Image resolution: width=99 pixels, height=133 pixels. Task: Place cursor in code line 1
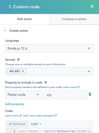[x=55, y=131]
